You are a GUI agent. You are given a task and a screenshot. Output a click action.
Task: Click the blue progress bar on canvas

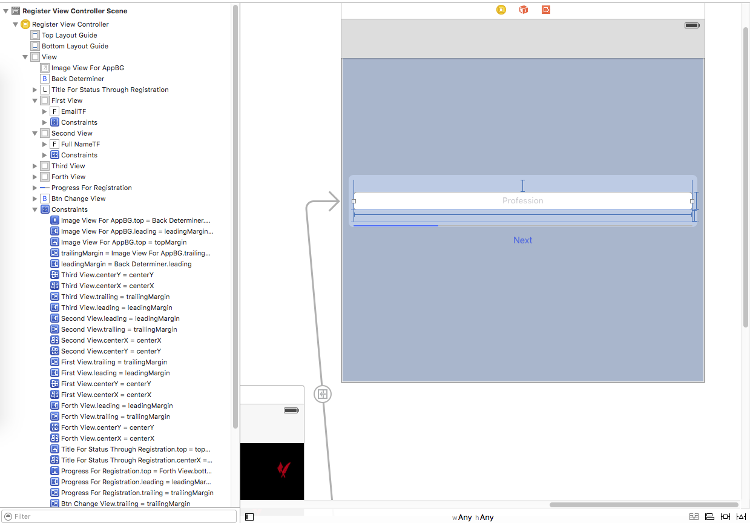click(x=396, y=226)
